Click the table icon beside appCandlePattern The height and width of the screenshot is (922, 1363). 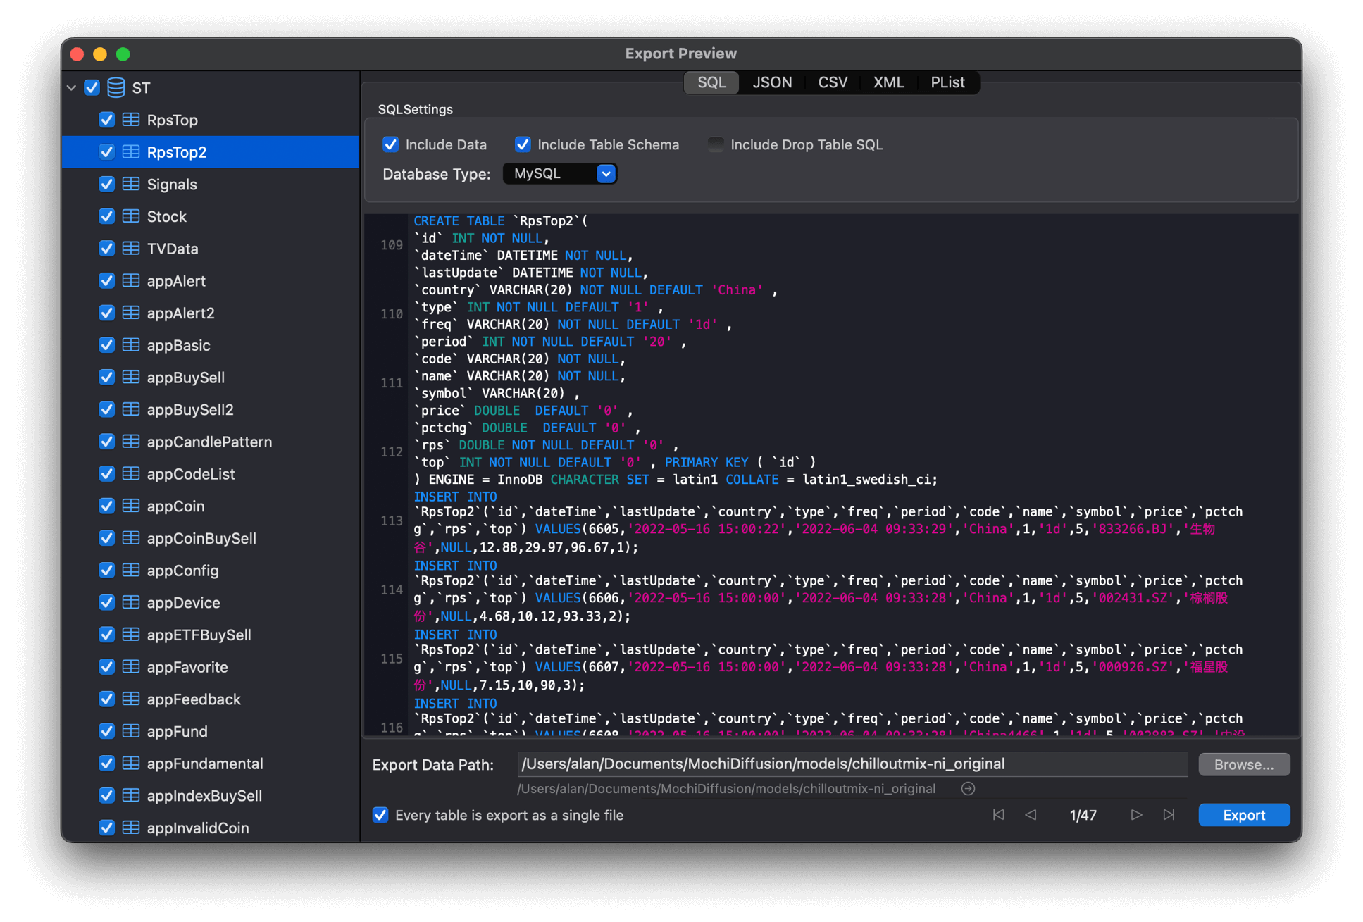(x=131, y=442)
